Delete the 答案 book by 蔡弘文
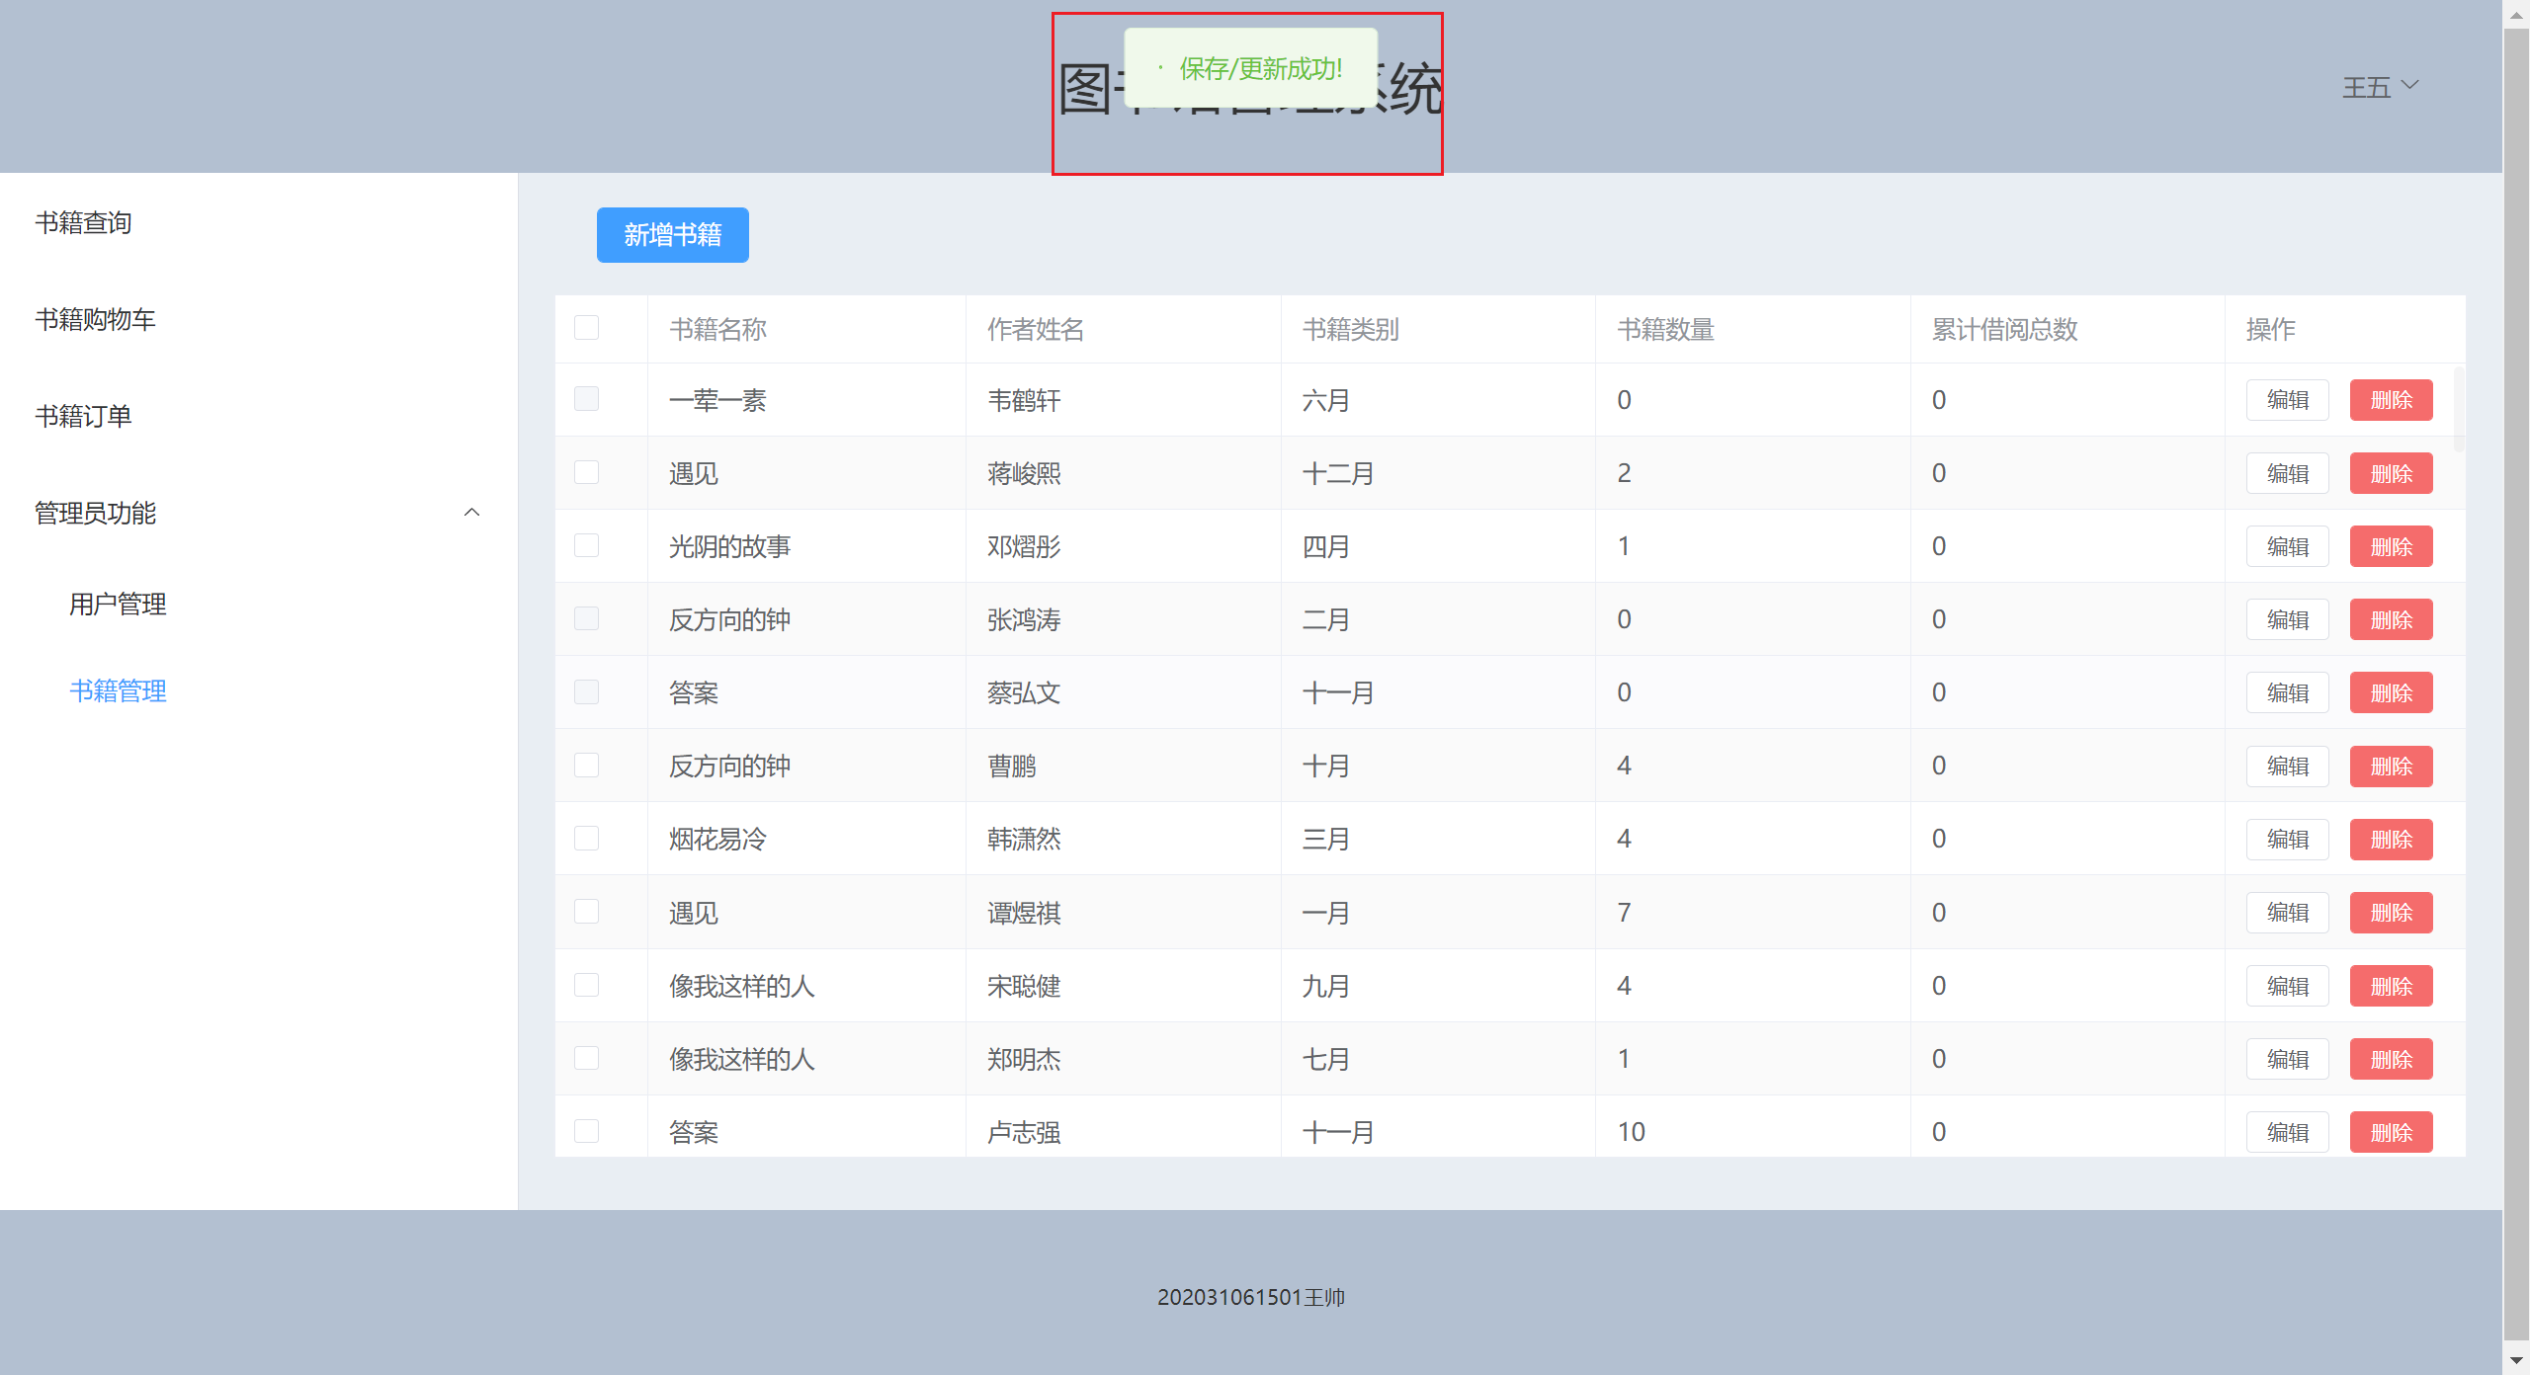 (x=2391, y=692)
